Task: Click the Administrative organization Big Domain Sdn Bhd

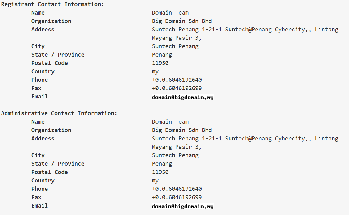Action: tap(181, 130)
